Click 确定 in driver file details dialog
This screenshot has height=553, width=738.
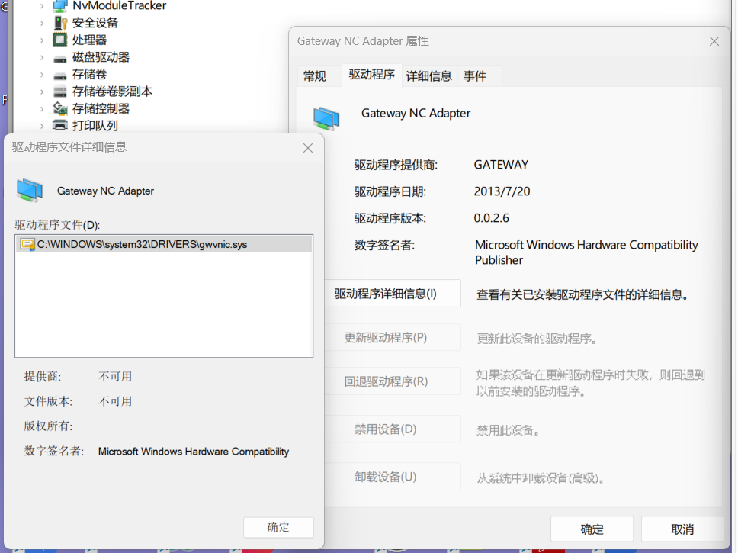tap(278, 527)
